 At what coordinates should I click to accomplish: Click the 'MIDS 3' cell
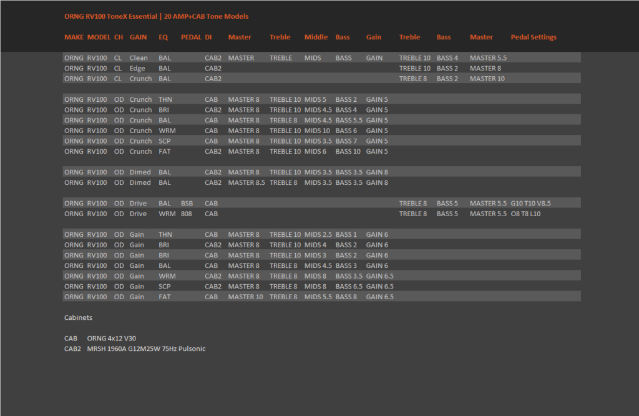(x=315, y=255)
